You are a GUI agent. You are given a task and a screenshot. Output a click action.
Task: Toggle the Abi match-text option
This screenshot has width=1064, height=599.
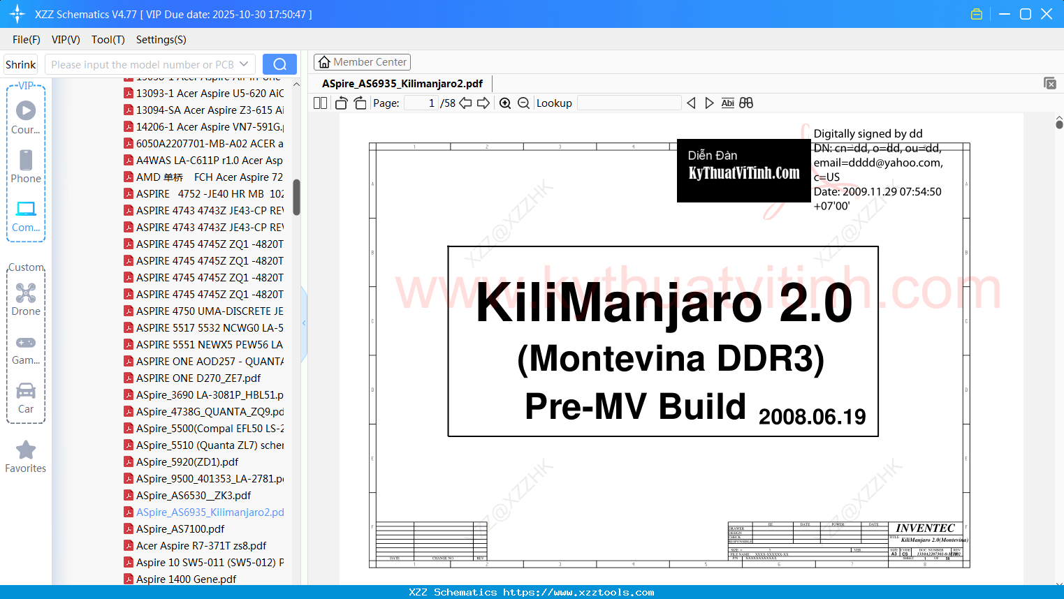pyautogui.click(x=728, y=103)
